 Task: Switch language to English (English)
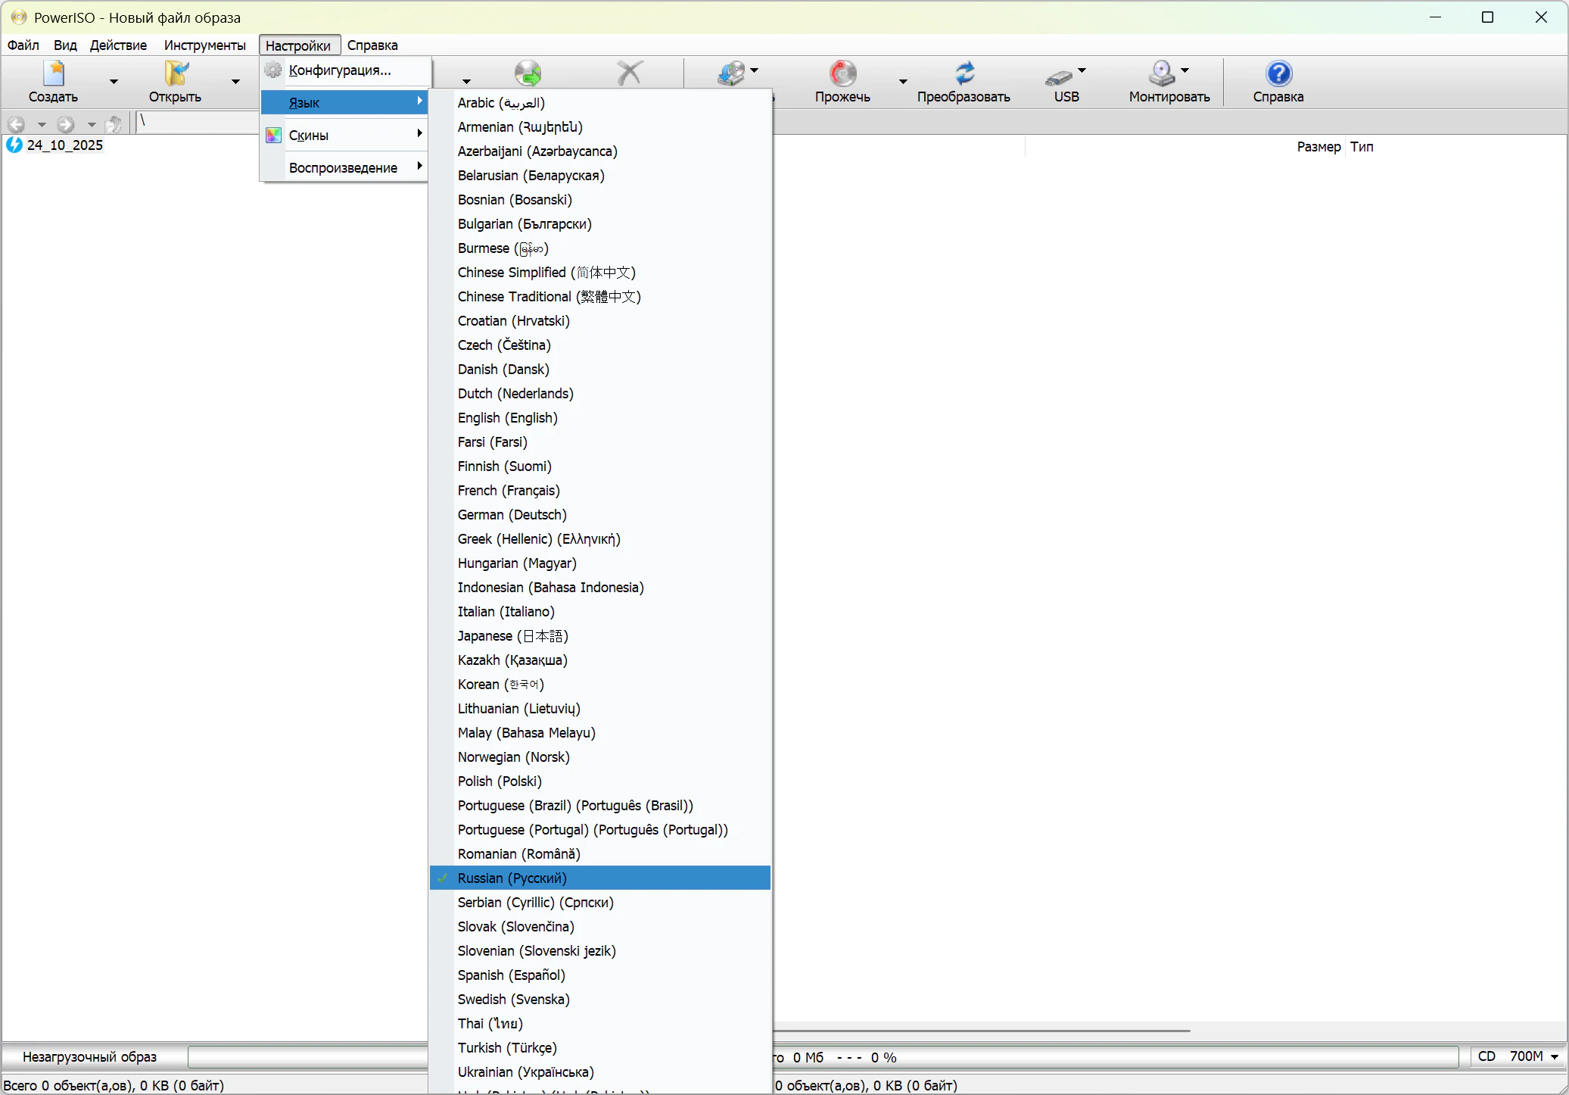pos(507,417)
